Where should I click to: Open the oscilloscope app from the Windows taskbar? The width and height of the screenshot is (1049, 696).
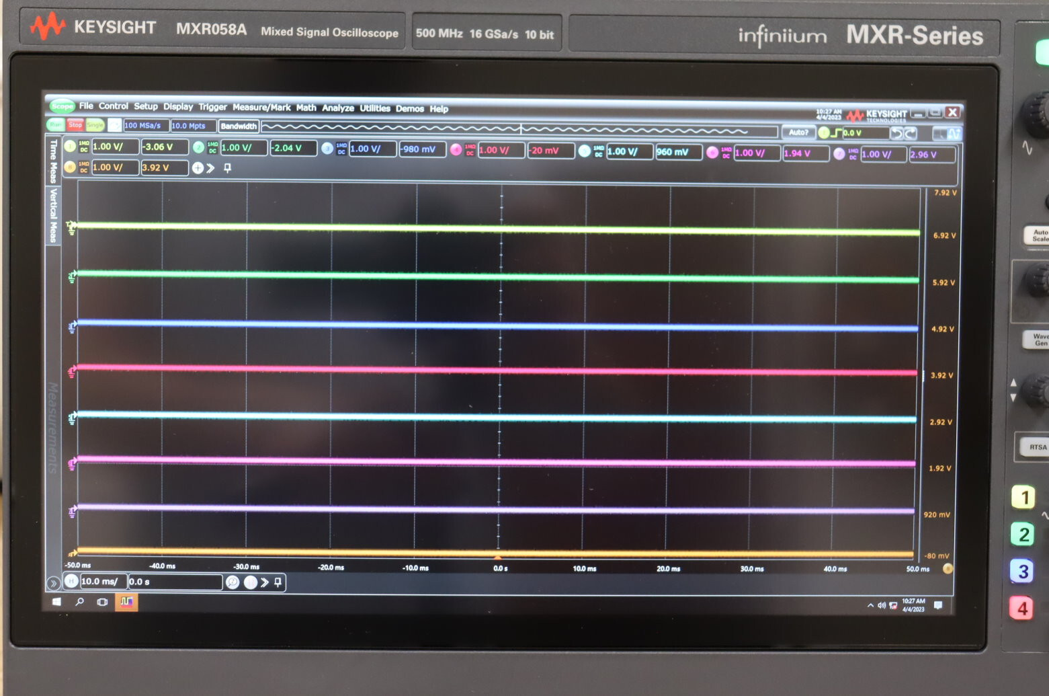[126, 603]
